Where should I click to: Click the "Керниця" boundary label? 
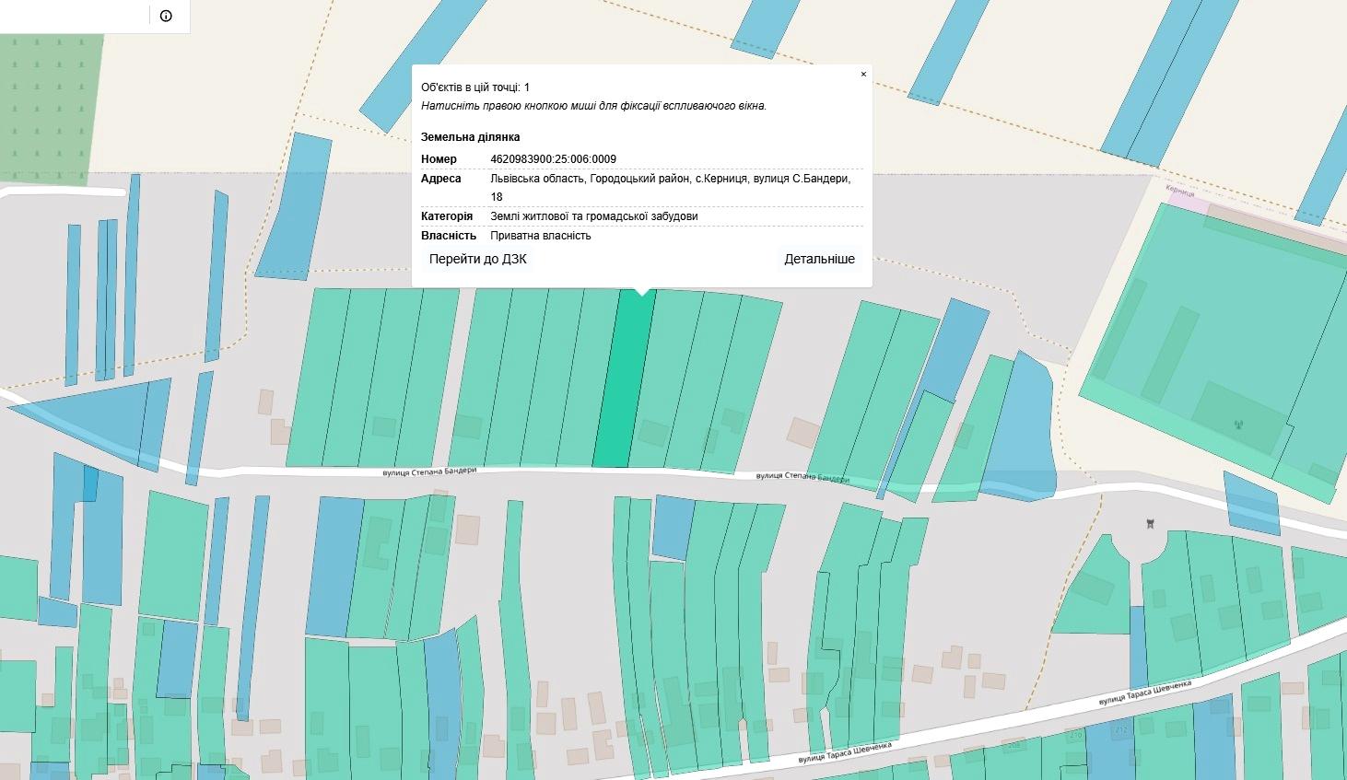[x=1179, y=191]
